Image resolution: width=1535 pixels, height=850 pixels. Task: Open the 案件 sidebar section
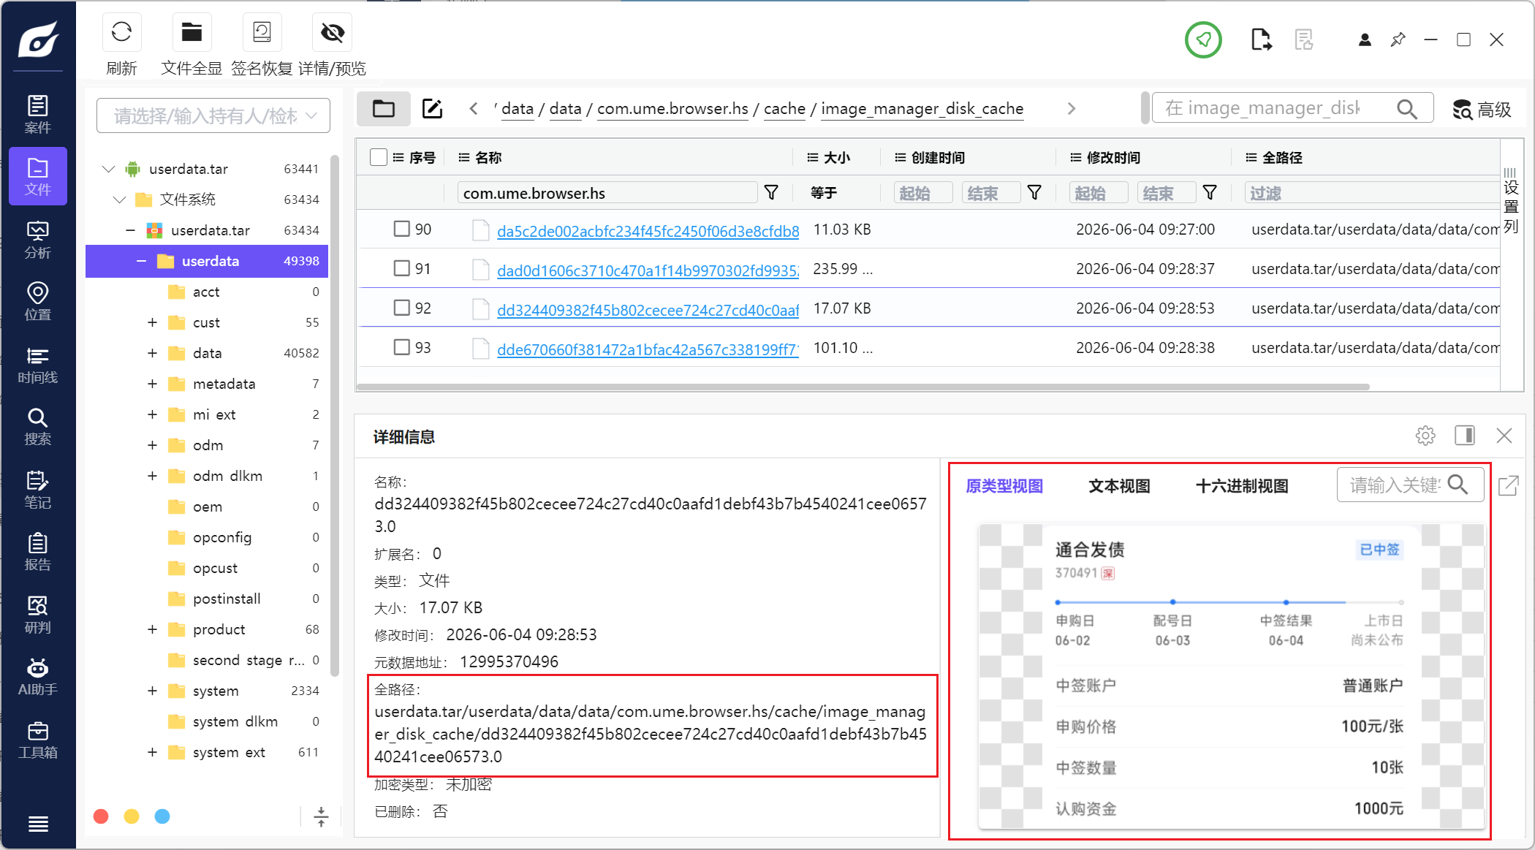[x=38, y=114]
